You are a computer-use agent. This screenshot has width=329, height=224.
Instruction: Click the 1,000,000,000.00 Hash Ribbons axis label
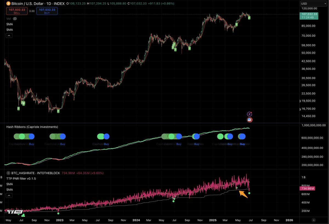313,125
